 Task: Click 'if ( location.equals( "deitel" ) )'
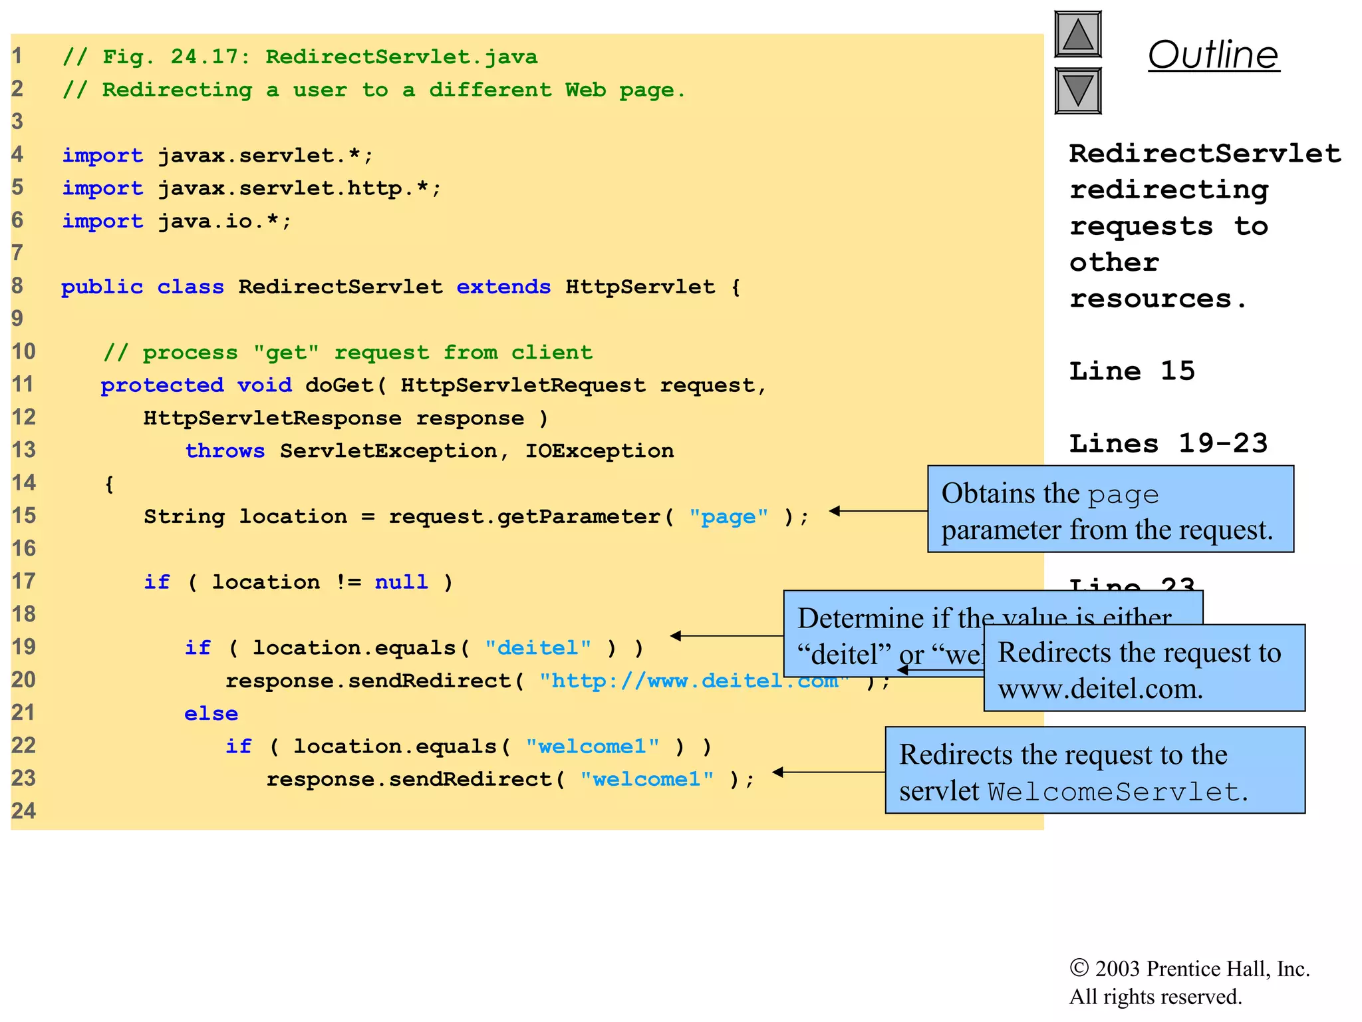414,647
